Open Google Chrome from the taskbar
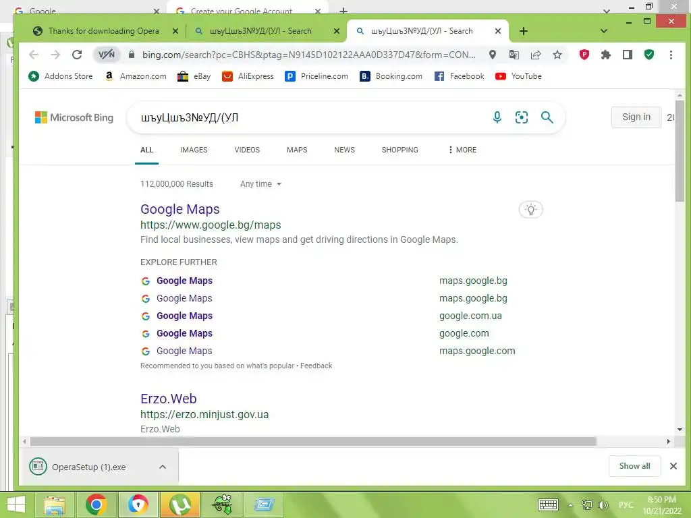The width and height of the screenshot is (691, 518). click(x=96, y=505)
